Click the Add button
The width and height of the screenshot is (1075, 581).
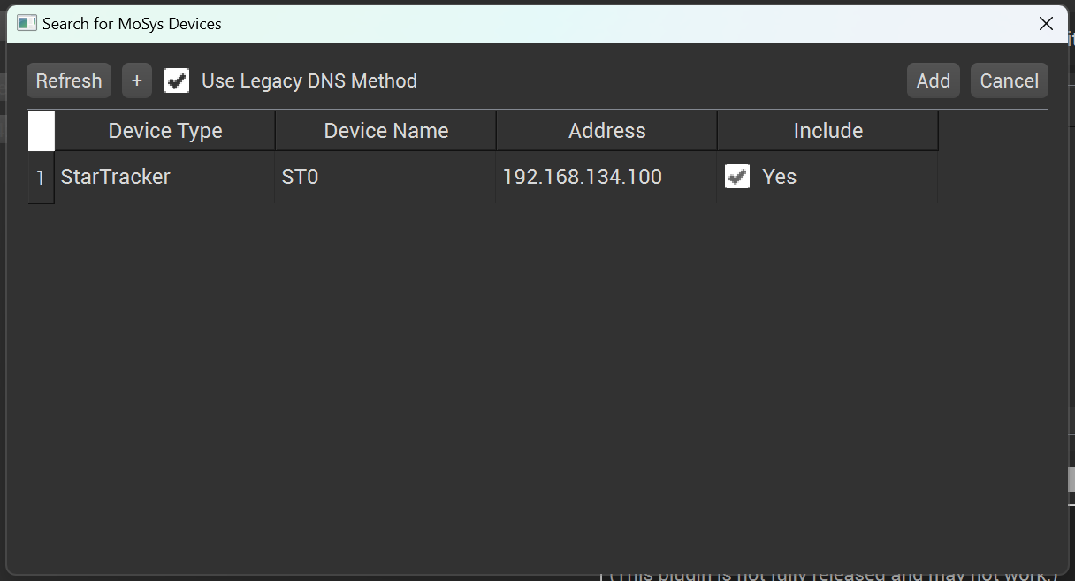pyautogui.click(x=933, y=80)
